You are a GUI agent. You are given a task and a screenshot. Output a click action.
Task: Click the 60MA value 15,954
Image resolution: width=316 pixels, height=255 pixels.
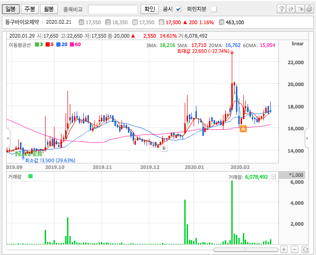pos(267,45)
